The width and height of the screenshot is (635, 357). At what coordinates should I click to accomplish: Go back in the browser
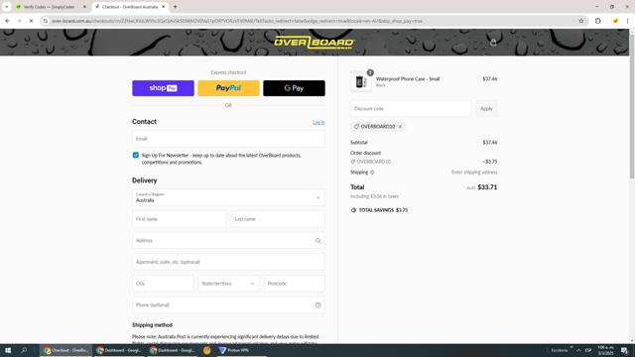[7, 21]
